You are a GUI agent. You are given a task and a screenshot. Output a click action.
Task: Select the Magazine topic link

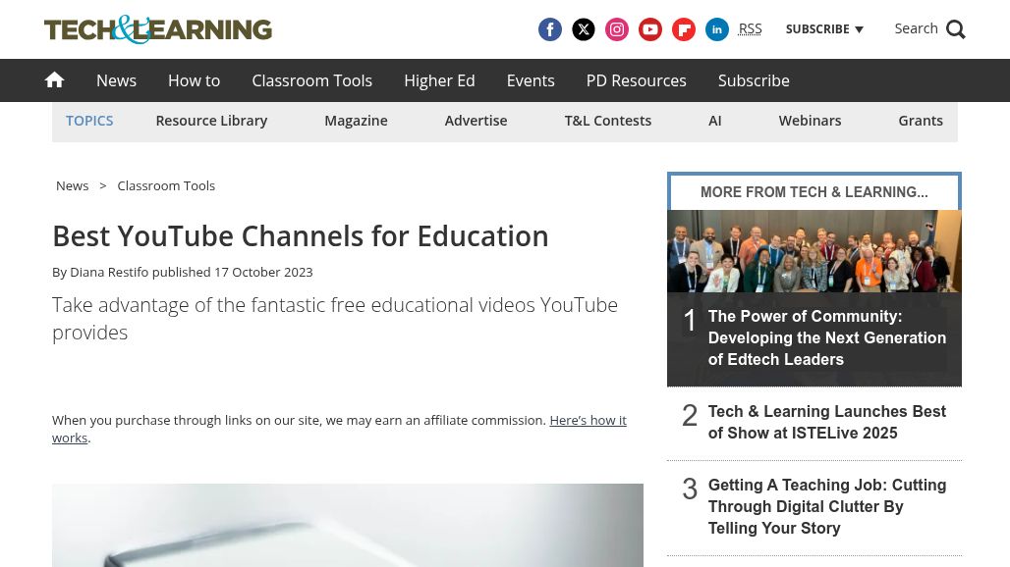click(356, 121)
